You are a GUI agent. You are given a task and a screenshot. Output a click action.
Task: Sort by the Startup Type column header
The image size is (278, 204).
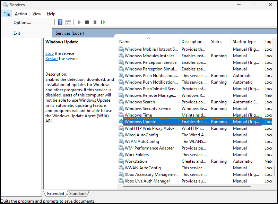pos(246,42)
